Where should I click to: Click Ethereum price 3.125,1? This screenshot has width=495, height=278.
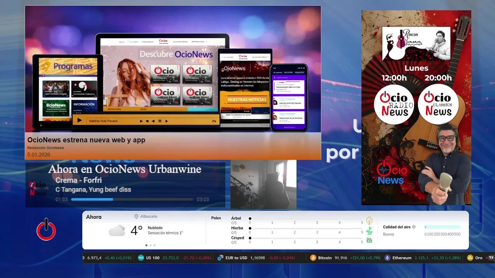[x=422, y=258]
